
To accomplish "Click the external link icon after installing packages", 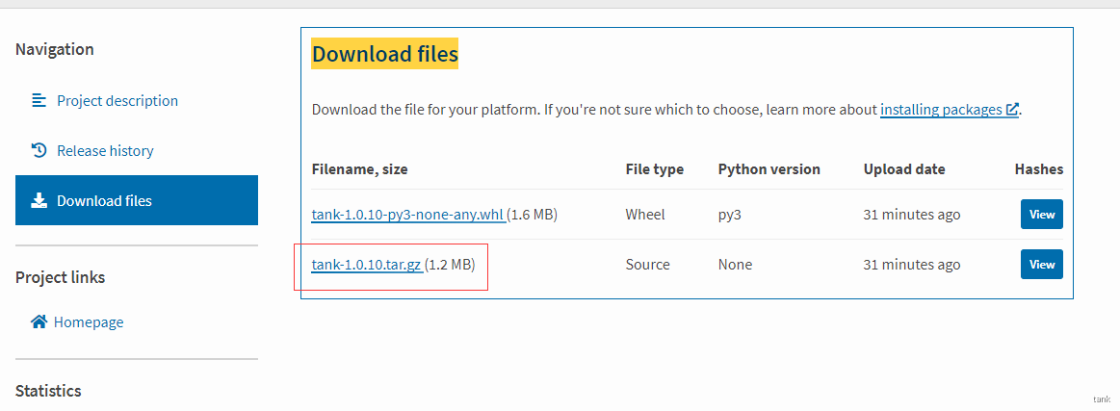I will point(1012,110).
